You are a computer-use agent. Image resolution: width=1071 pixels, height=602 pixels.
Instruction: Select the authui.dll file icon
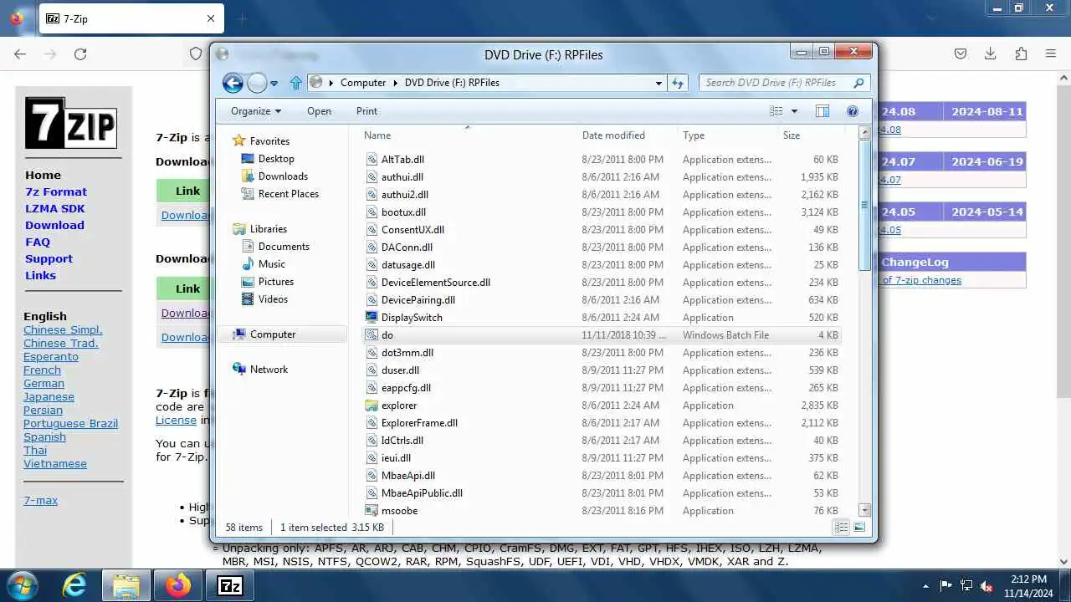pyautogui.click(x=372, y=177)
